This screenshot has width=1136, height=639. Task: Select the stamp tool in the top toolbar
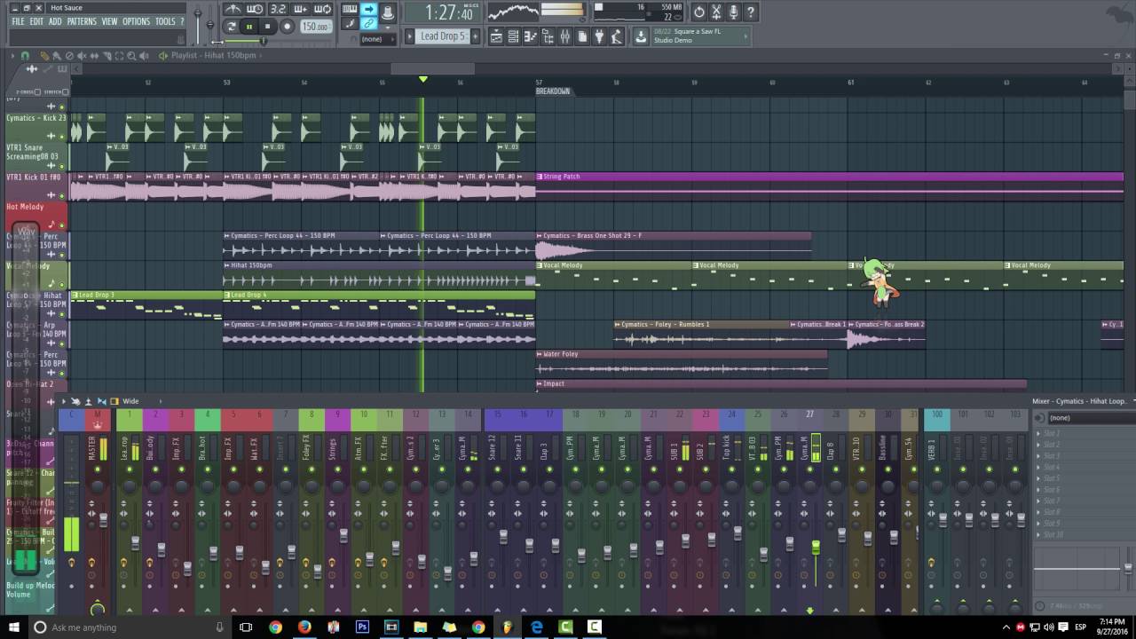click(388, 12)
